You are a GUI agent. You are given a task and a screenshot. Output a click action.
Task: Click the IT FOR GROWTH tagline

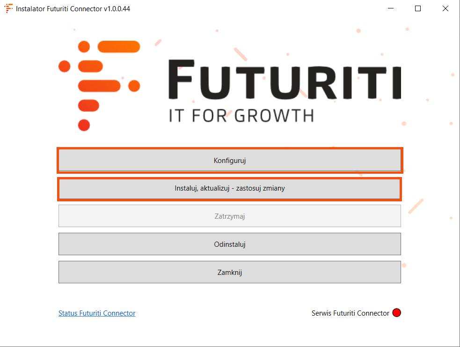coord(241,115)
